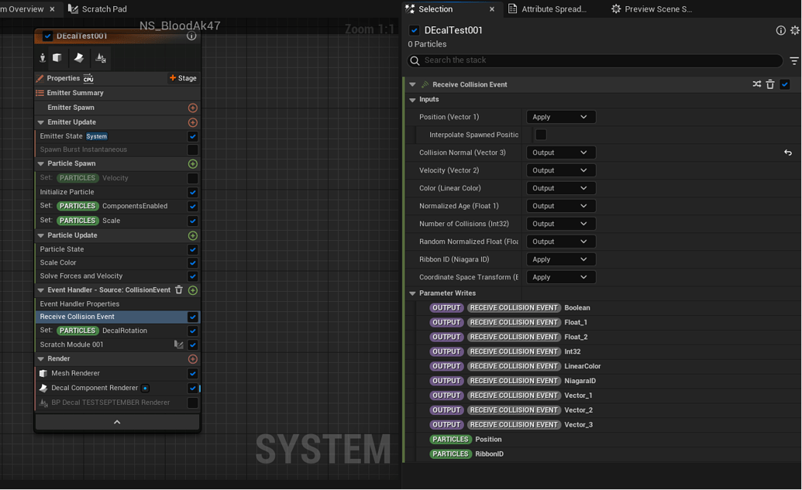Click the CPU simulation target icon
The height and width of the screenshot is (490, 802).
tap(88, 77)
